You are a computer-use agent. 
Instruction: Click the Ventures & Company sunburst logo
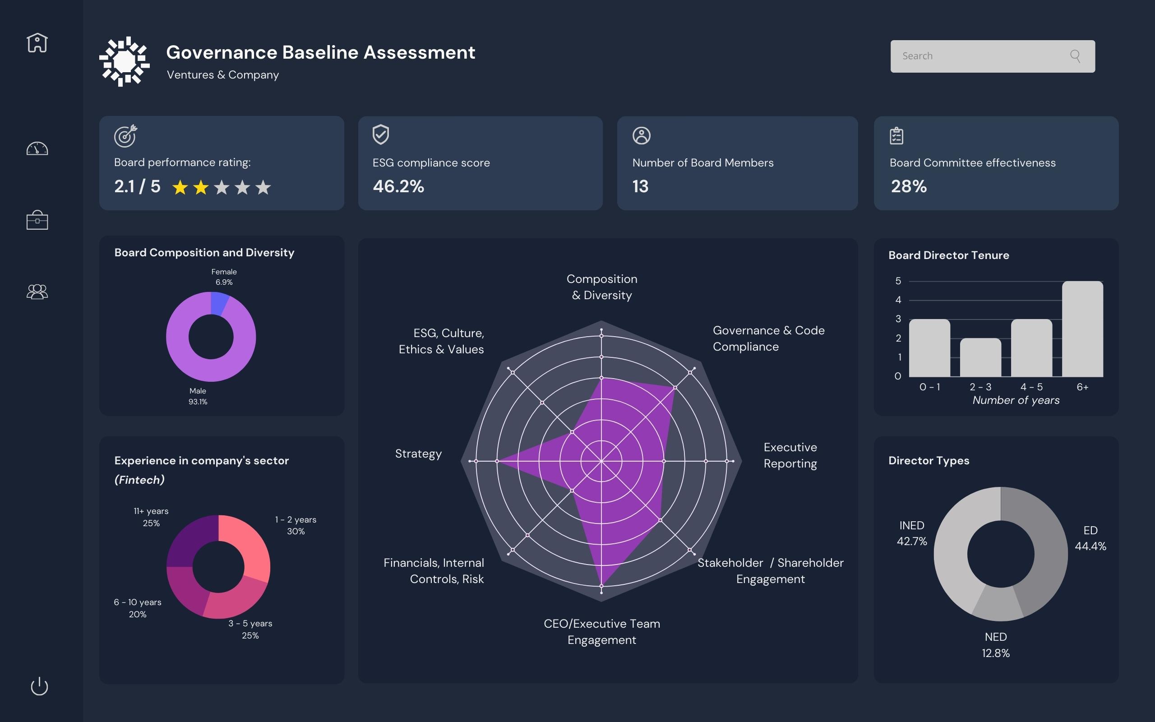pos(125,62)
